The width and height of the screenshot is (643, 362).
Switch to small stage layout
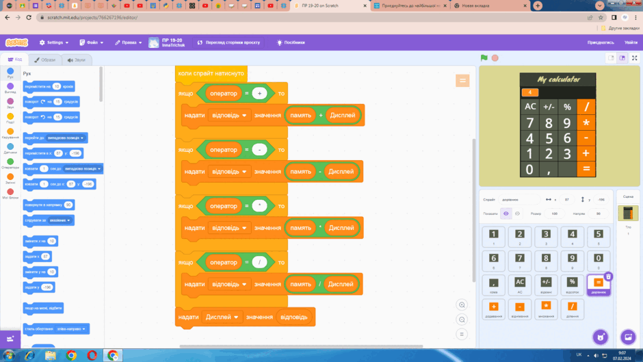click(x=611, y=58)
